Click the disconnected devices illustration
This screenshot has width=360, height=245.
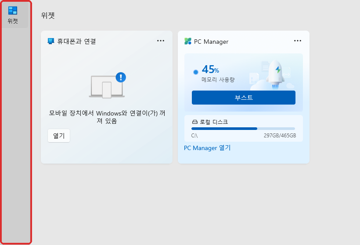(108, 85)
